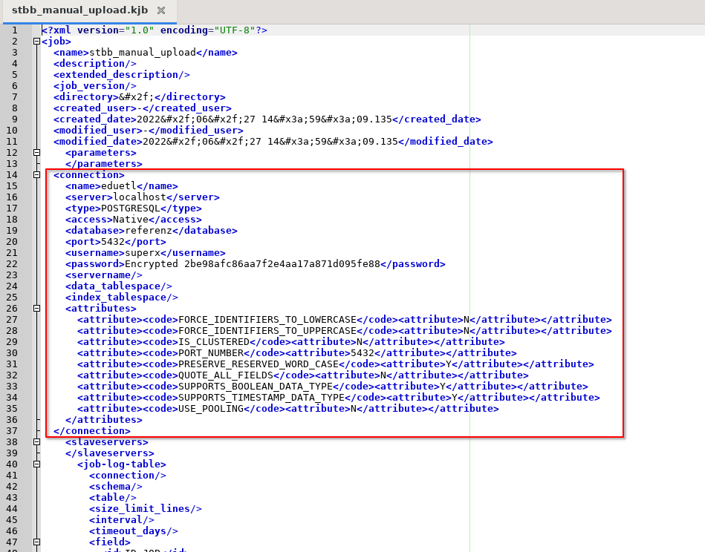Collapse the field block fold marker
Viewport: 705px width, 552px height.
36,542
